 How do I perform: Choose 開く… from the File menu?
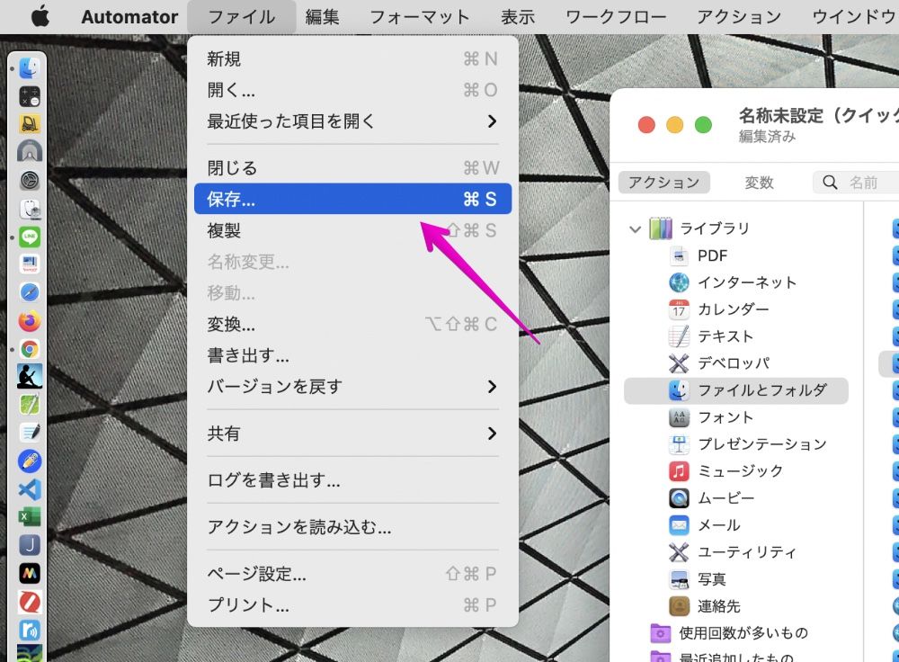tap(352, 90)
